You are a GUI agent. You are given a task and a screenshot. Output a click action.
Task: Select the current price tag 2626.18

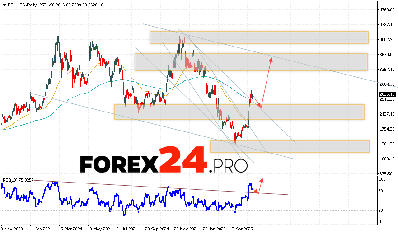tap(387, 94)
